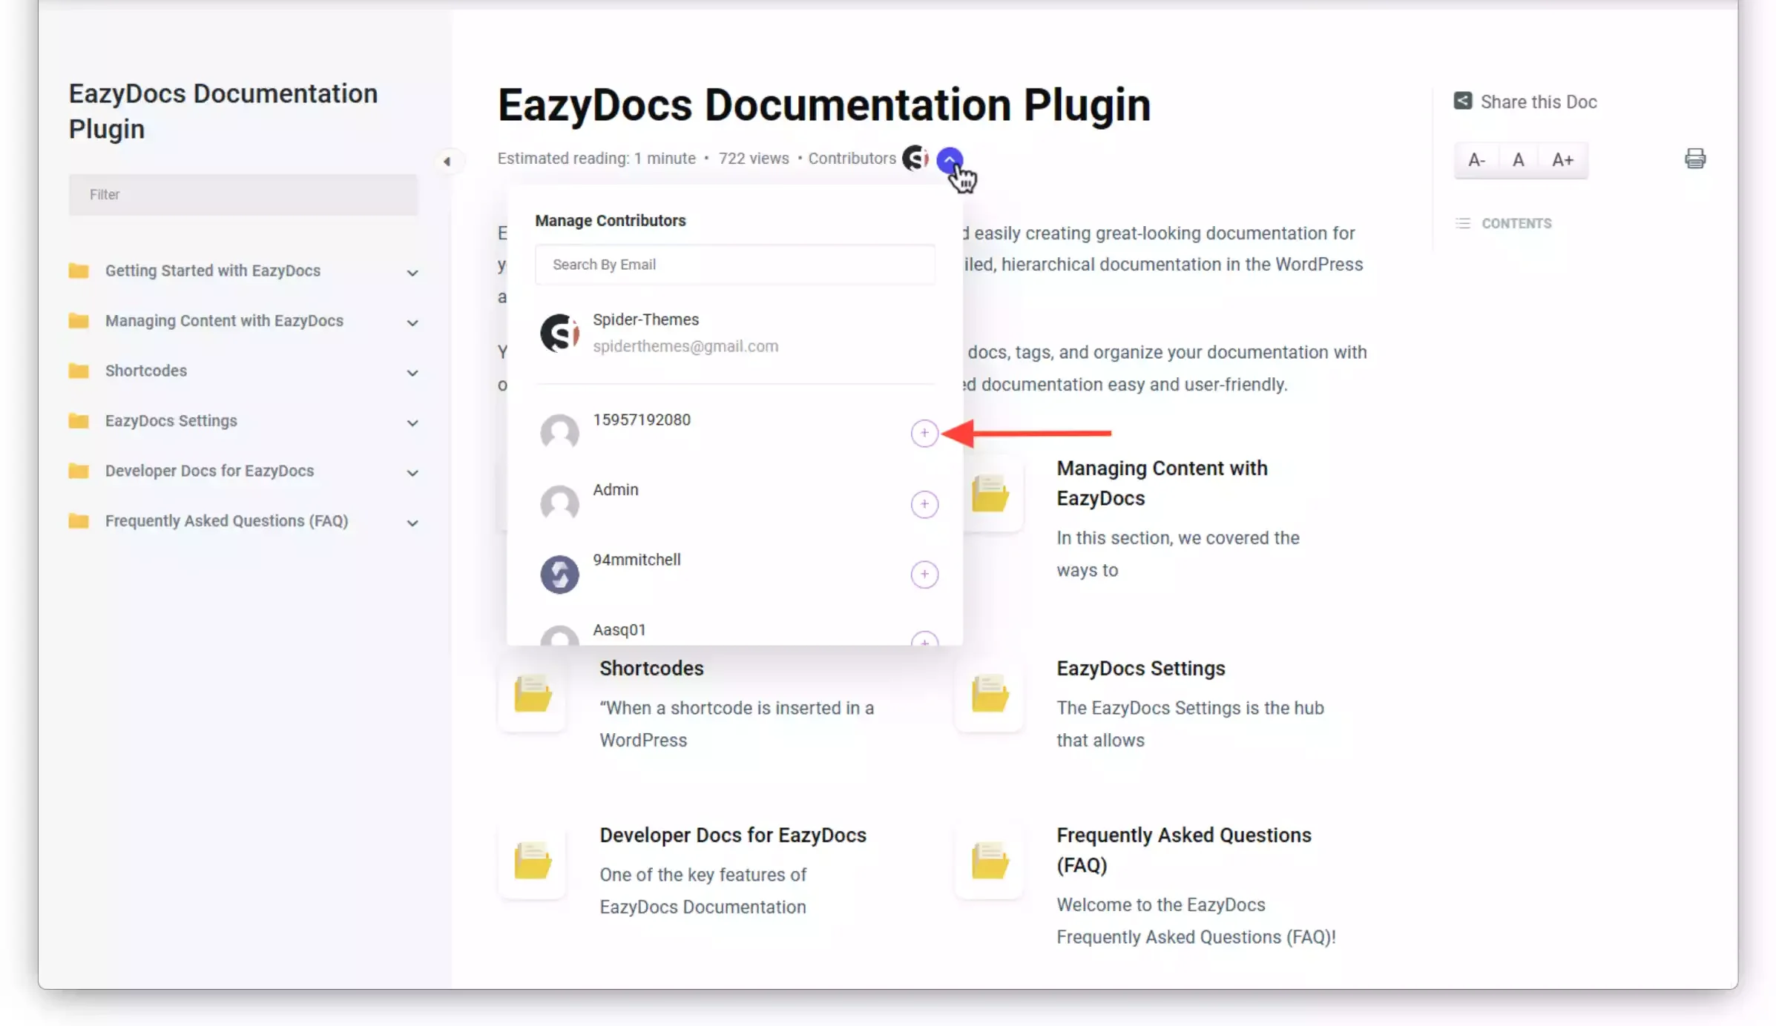Open the EazyDocs Settings card title
Screen dimensions: 1776x1026
tap(1140, 668)
